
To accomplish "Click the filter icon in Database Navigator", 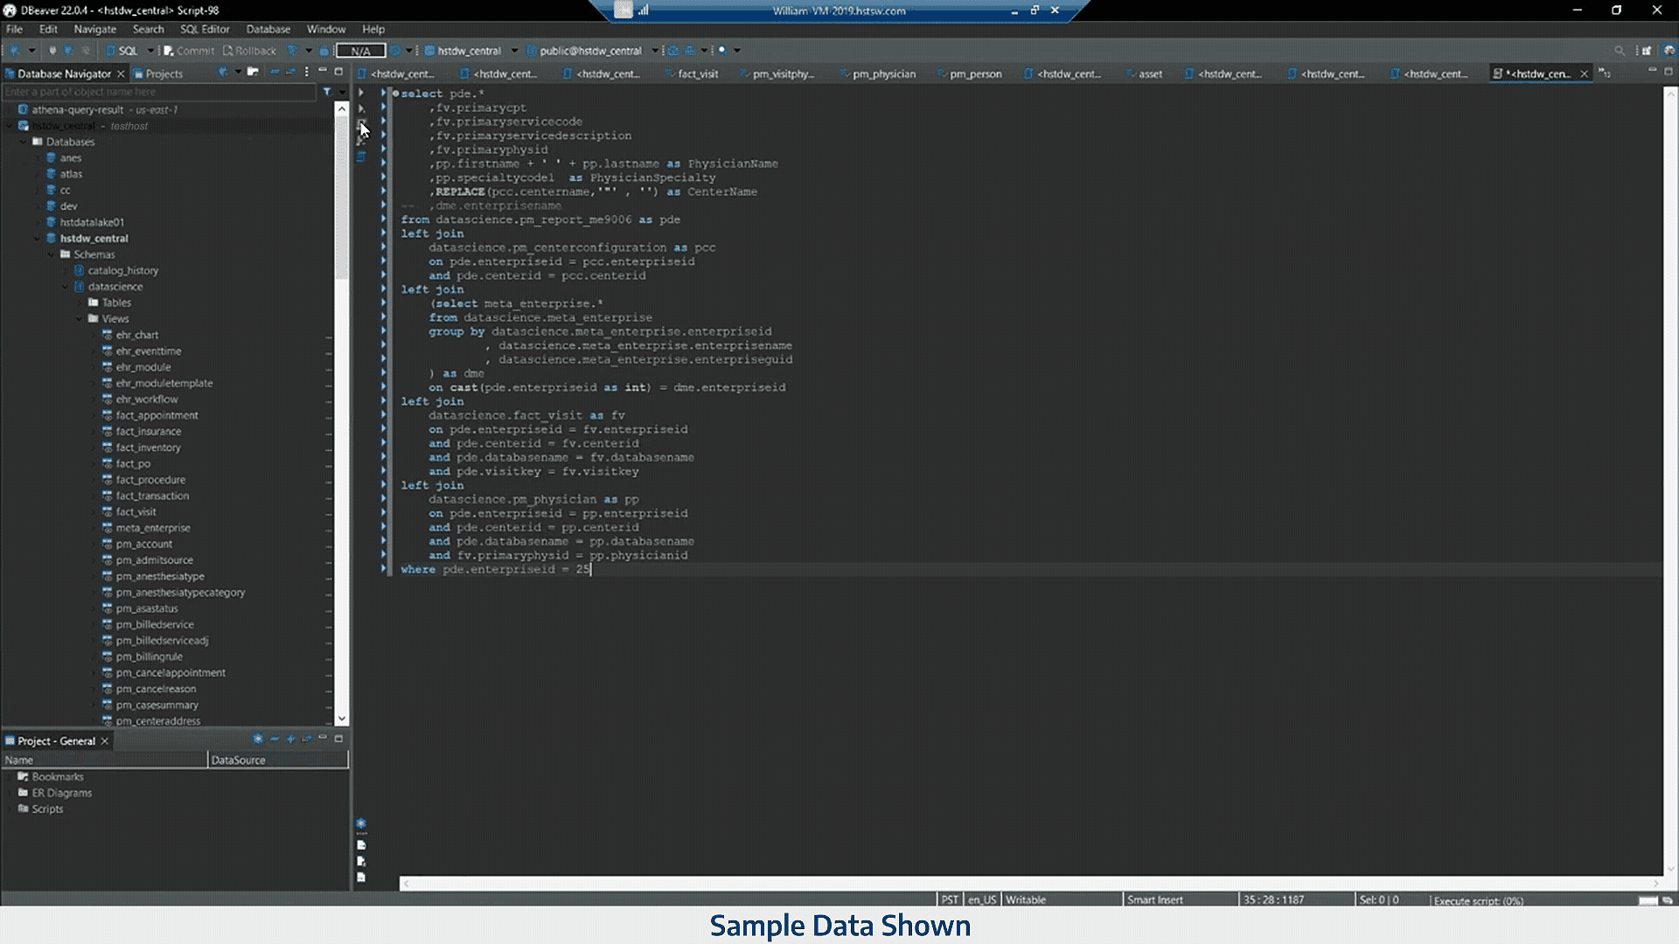I will pos(327,92).
